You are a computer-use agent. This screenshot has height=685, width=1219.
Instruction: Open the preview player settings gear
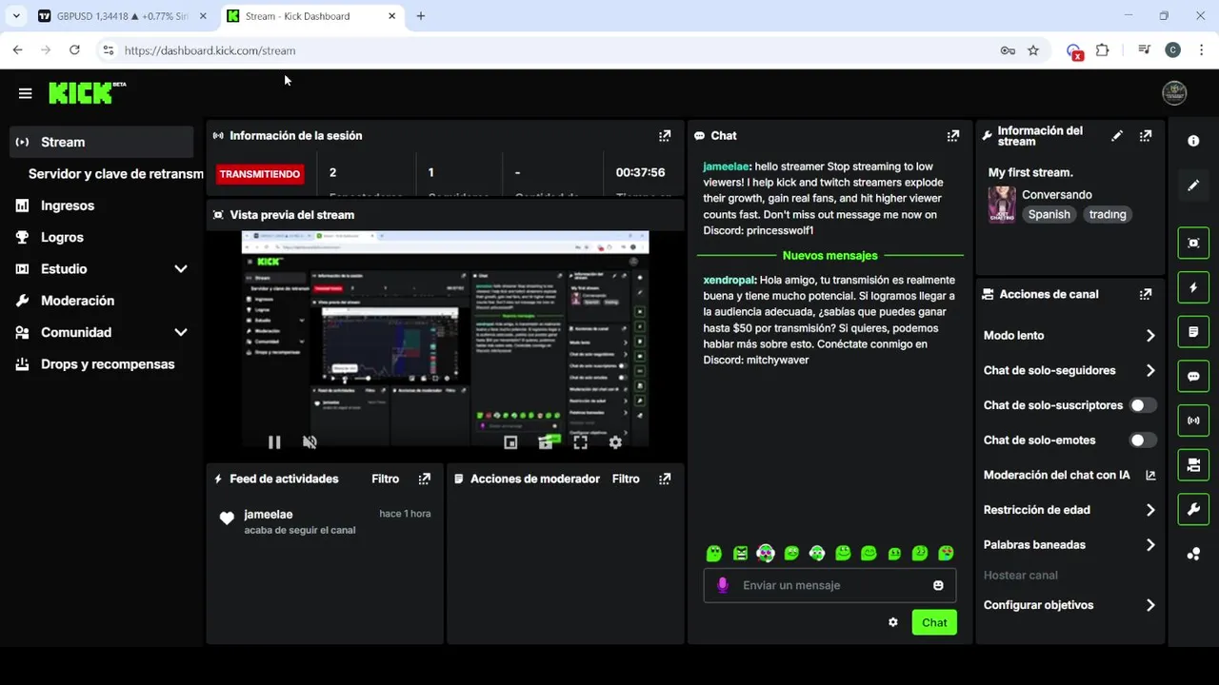[615, 442]
